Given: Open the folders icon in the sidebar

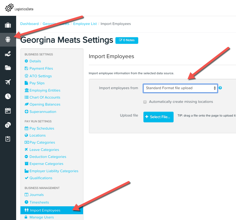Looking at the screenshot, I should pos(8,68).
